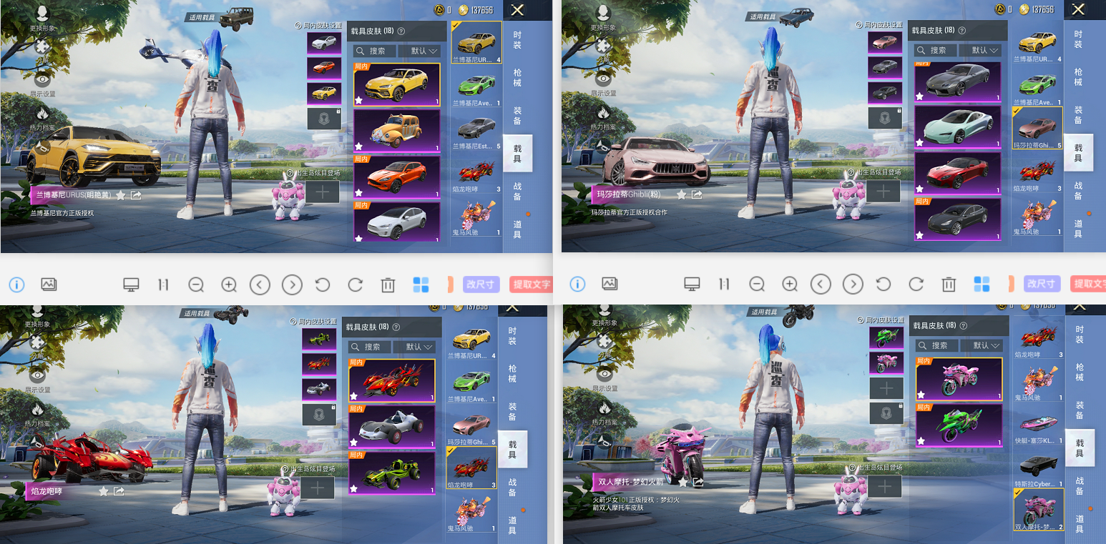
Task: Toggle star on the orange car skin card
Action: click(359, 192)
